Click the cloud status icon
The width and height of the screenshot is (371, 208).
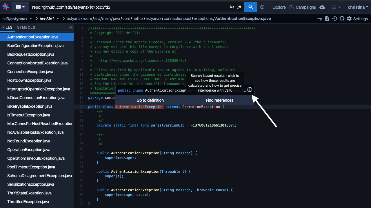coord(322,7)
